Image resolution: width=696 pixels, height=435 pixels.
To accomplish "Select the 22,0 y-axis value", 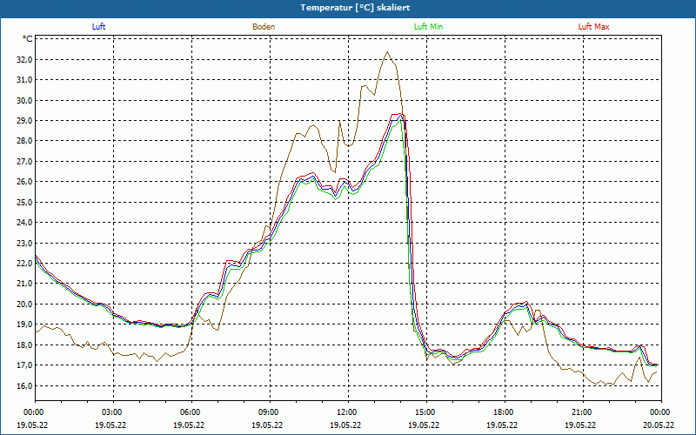I will pos(24,264).
